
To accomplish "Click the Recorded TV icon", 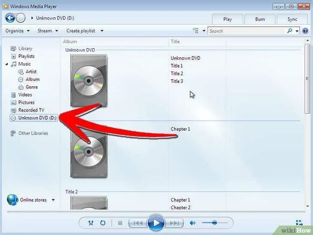I will point(13,110).
